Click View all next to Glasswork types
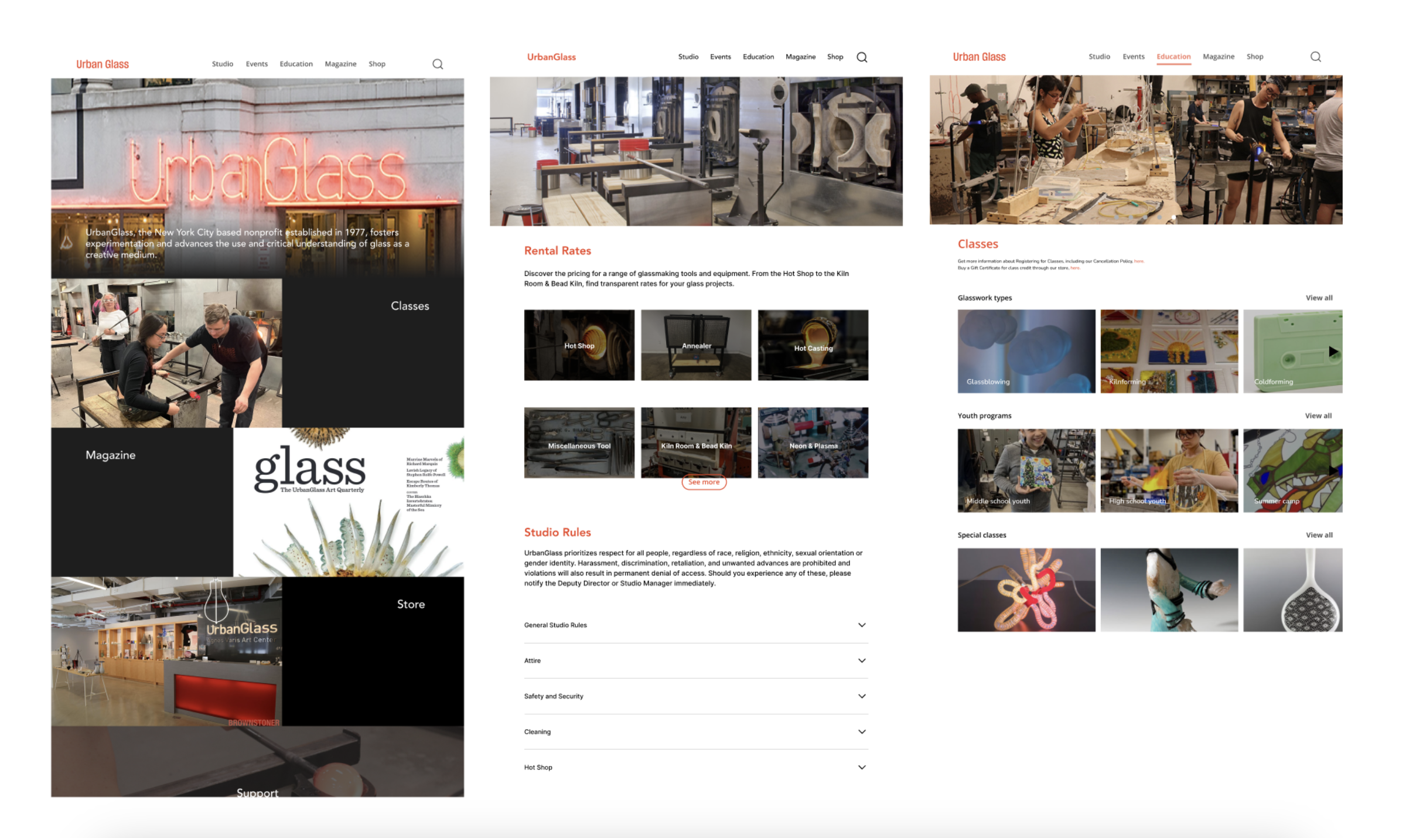The image size is (1406, 838). tap(1319, 298)
